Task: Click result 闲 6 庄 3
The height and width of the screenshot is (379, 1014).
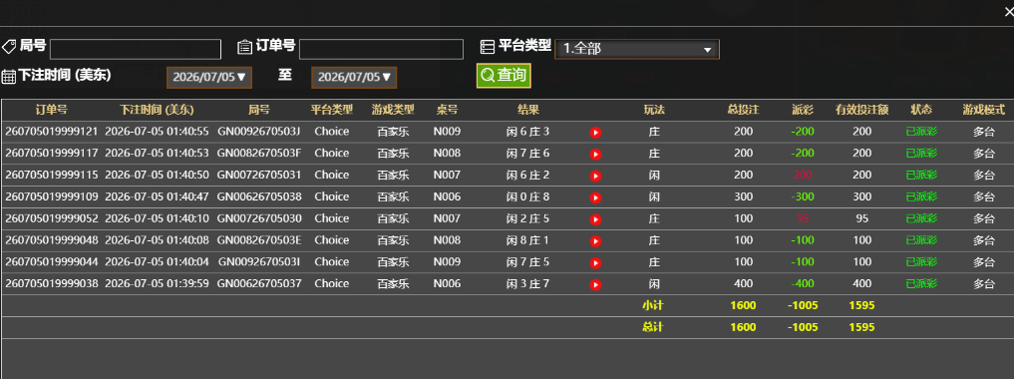Action: coord(527,132)
